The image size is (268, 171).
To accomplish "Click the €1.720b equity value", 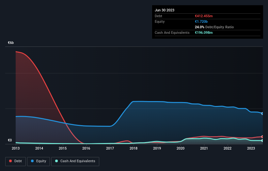I will click(x=201, y=21).
